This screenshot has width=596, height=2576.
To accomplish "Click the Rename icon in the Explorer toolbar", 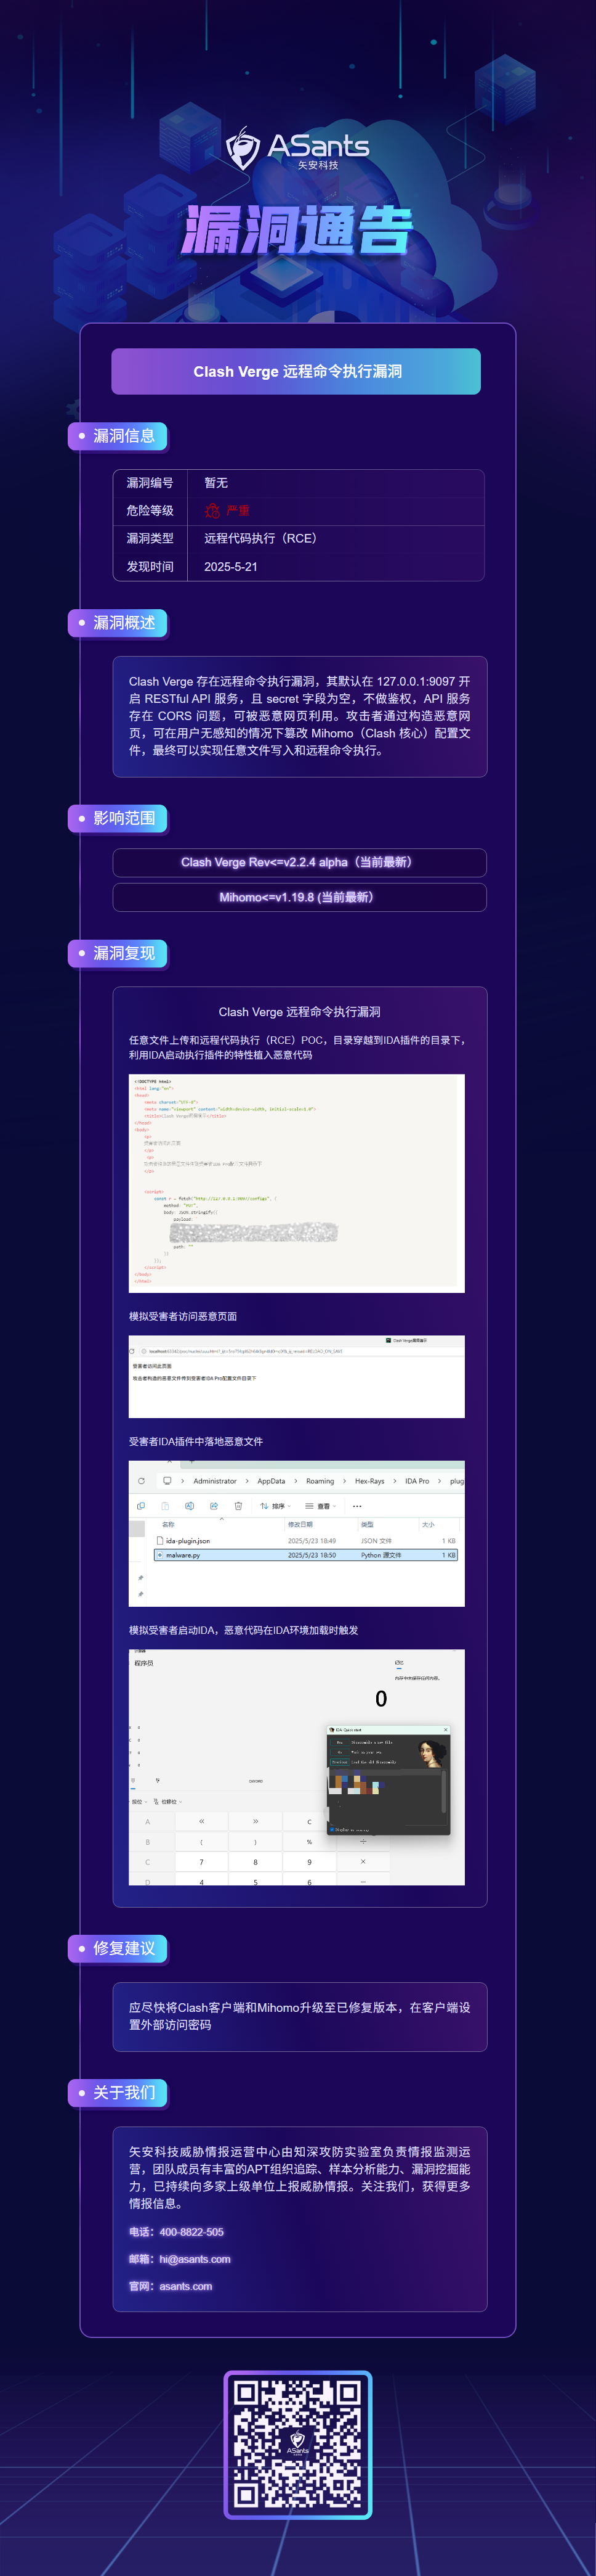I will (190, 1506).
